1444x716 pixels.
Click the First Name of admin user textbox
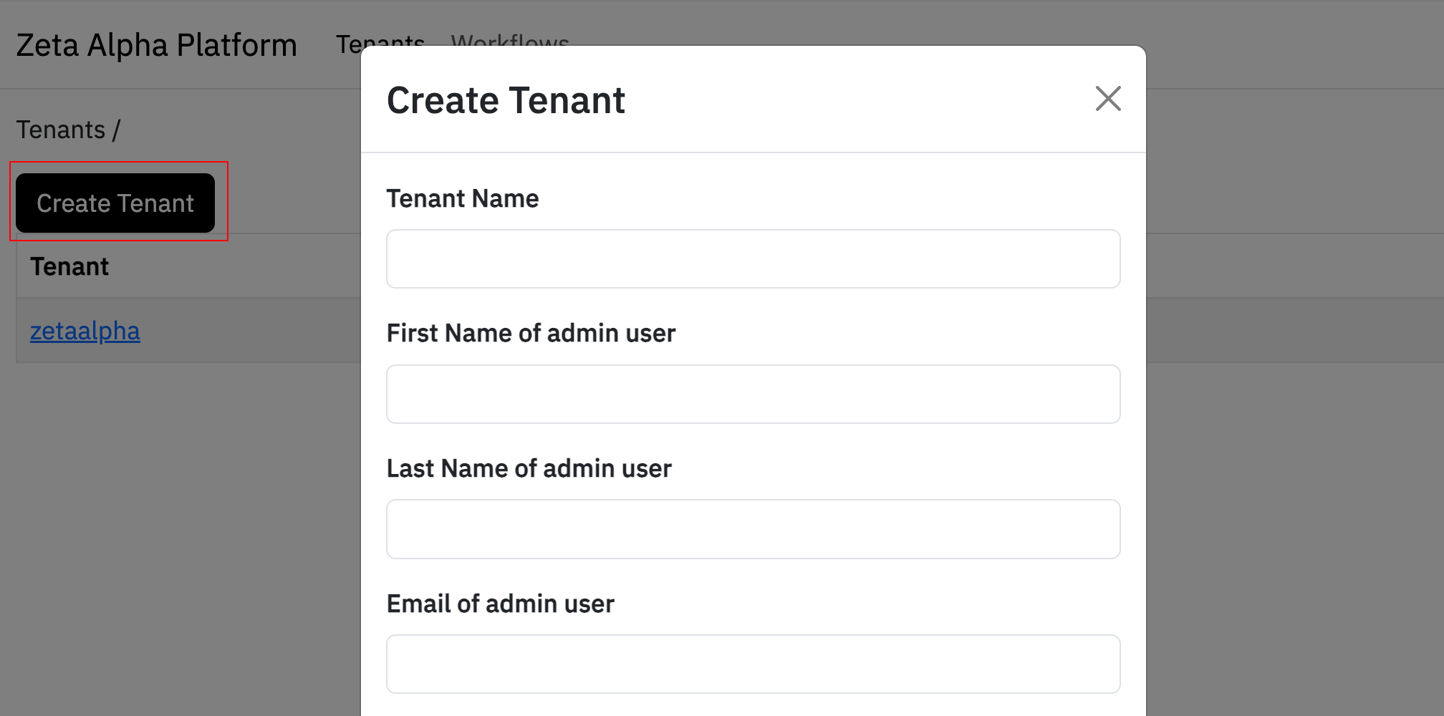[753, 394]
